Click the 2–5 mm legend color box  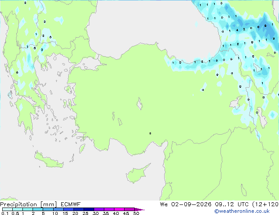(38, 209)
